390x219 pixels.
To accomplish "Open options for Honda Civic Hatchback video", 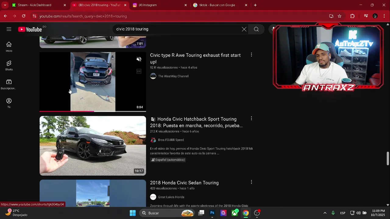I will coord(251,118).
